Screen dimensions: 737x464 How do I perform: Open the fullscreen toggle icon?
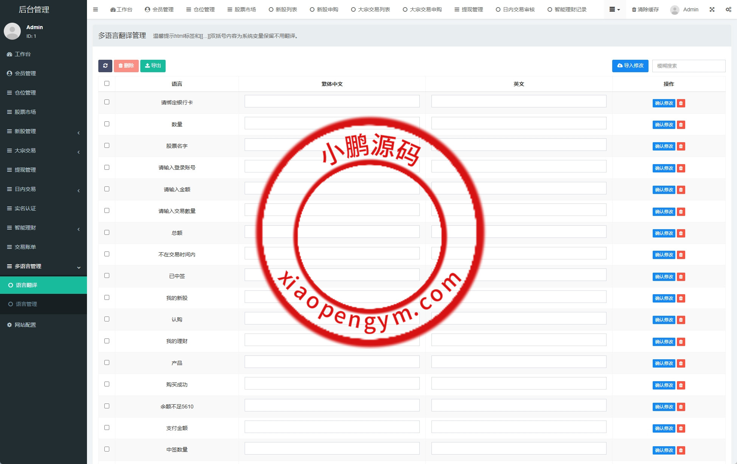[x=712, y=9]
